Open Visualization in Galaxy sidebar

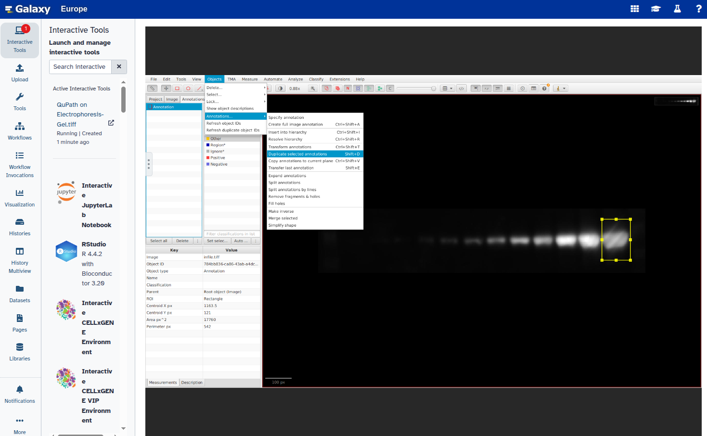(20, 198)
